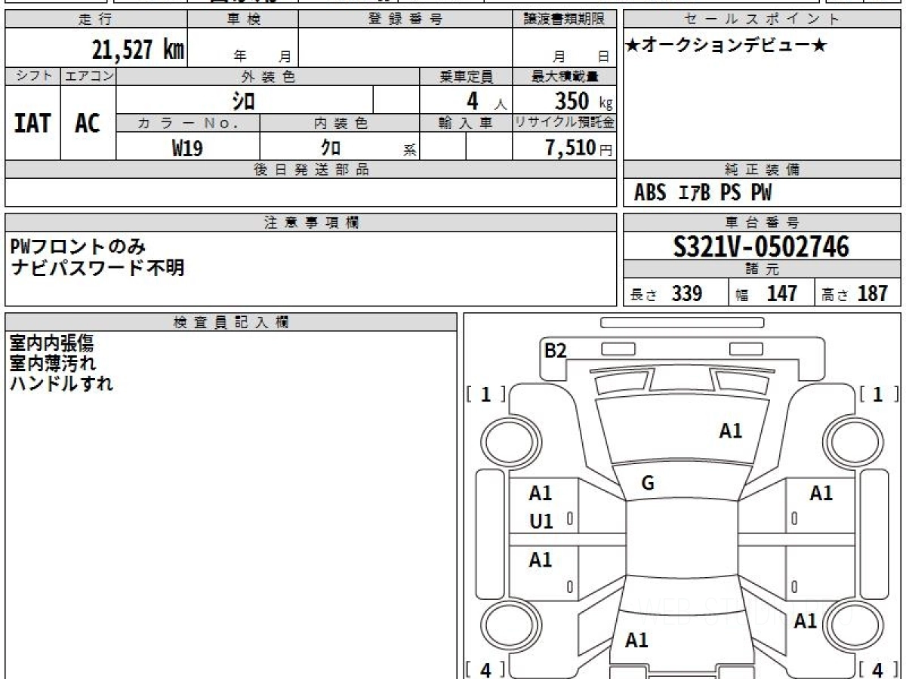Viewport: 906px width, 679px height.
Task: Click the width cell 幅 147
Action: point(772,293)
